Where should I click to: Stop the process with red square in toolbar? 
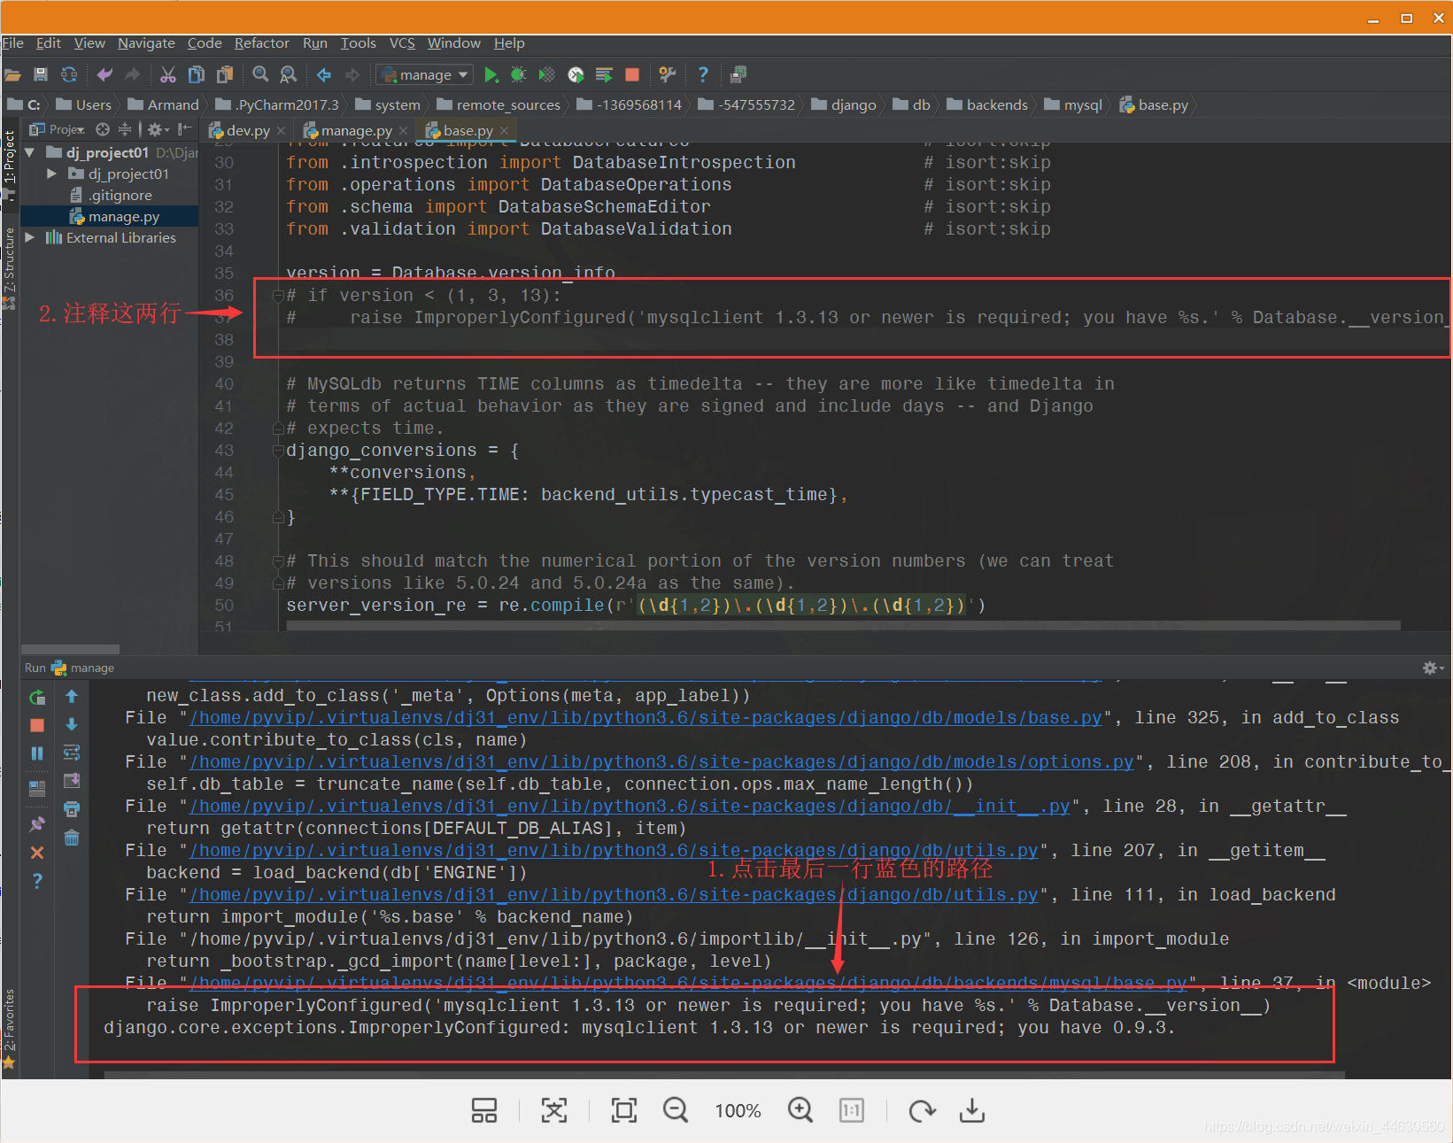pyautogui.click(x=632, y=75)
